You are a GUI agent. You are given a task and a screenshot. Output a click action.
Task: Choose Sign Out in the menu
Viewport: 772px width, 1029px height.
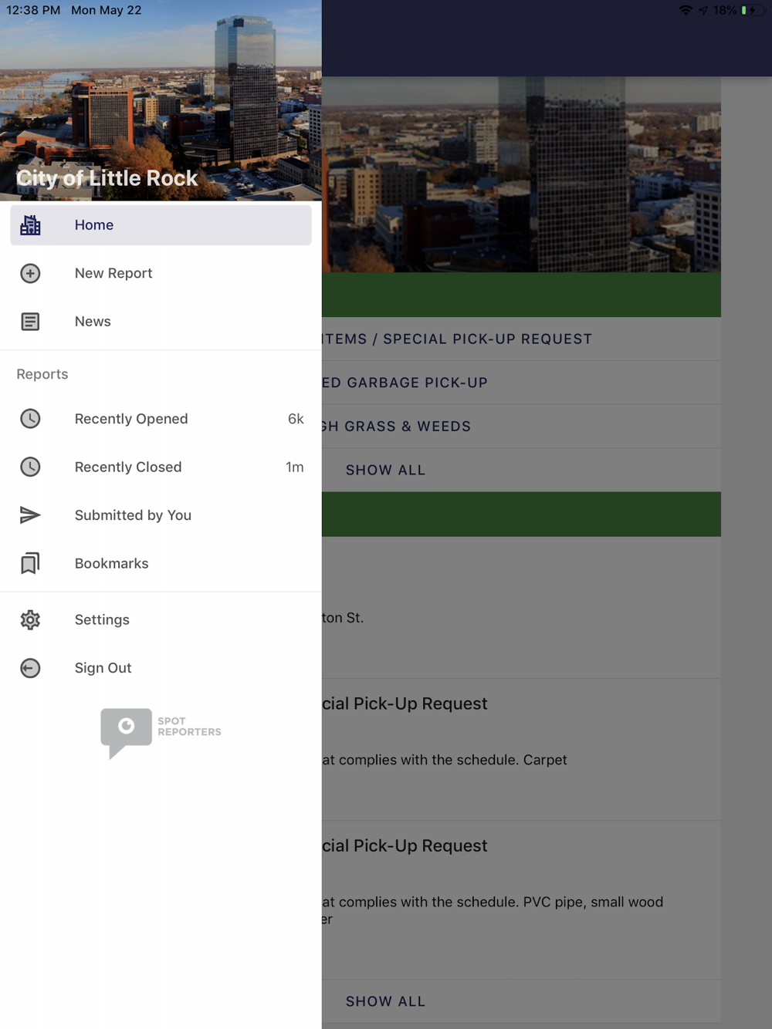tap(161, 668)
